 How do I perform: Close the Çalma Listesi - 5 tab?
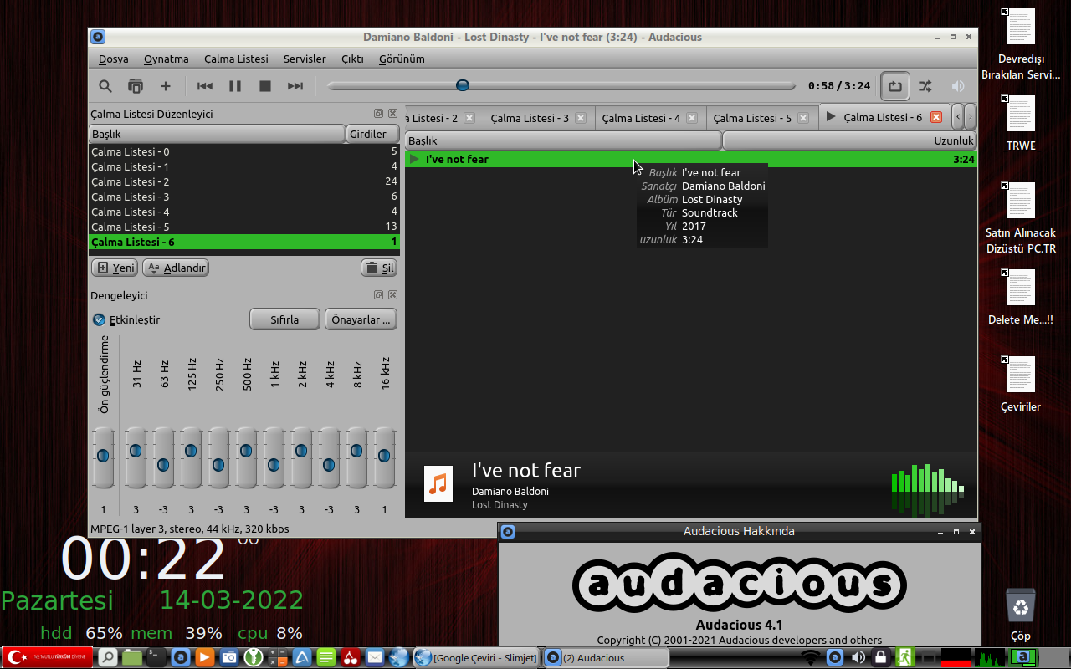point(803,118)
